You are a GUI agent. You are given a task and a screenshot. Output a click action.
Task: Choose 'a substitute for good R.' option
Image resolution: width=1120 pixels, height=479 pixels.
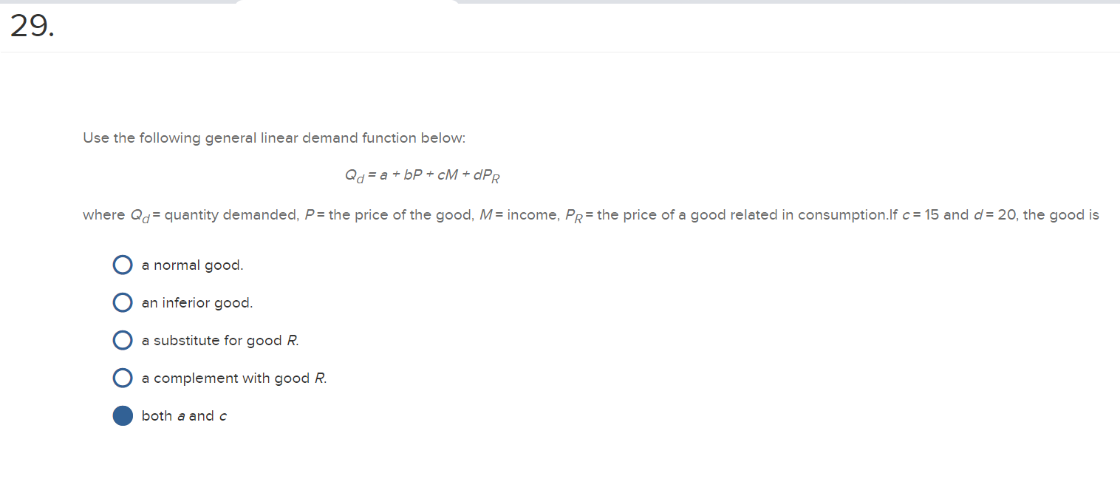tap(123, 340)
